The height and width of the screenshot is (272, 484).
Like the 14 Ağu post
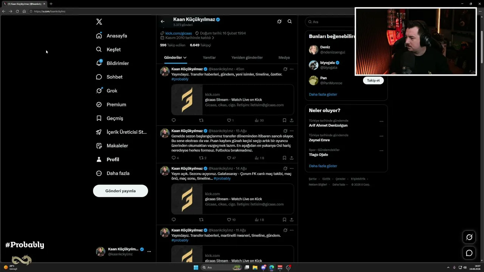pos(231,219)
